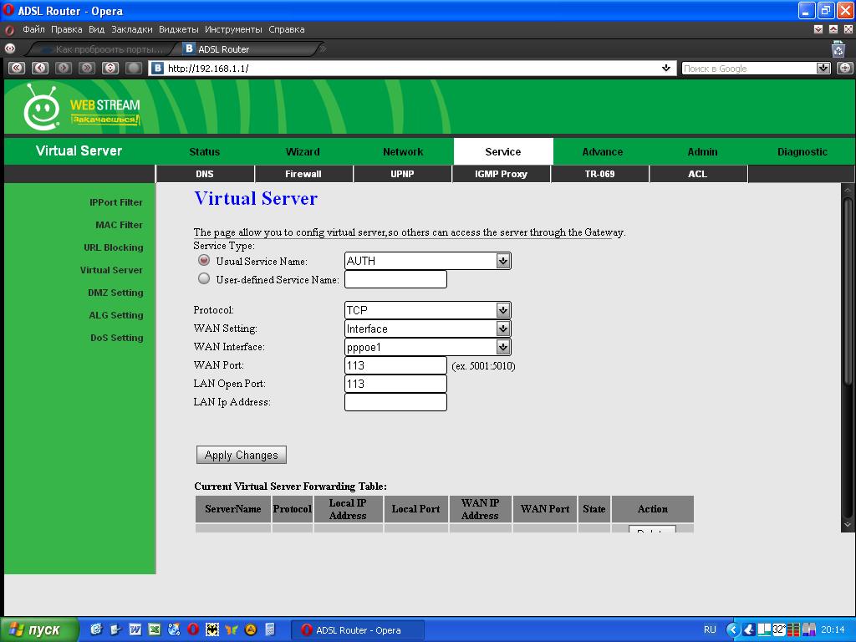Open MAC Filter in the sidebar
The height and width of the screenshot is (642, 856).
[119, 225]
